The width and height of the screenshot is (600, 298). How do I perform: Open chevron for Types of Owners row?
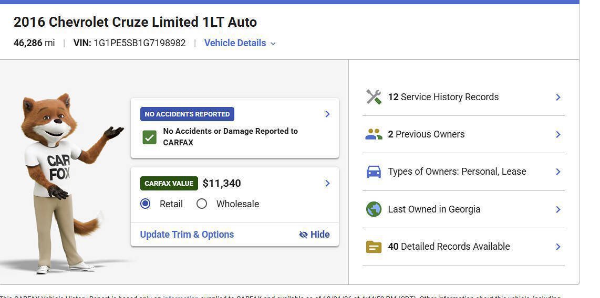click(558, 172)
